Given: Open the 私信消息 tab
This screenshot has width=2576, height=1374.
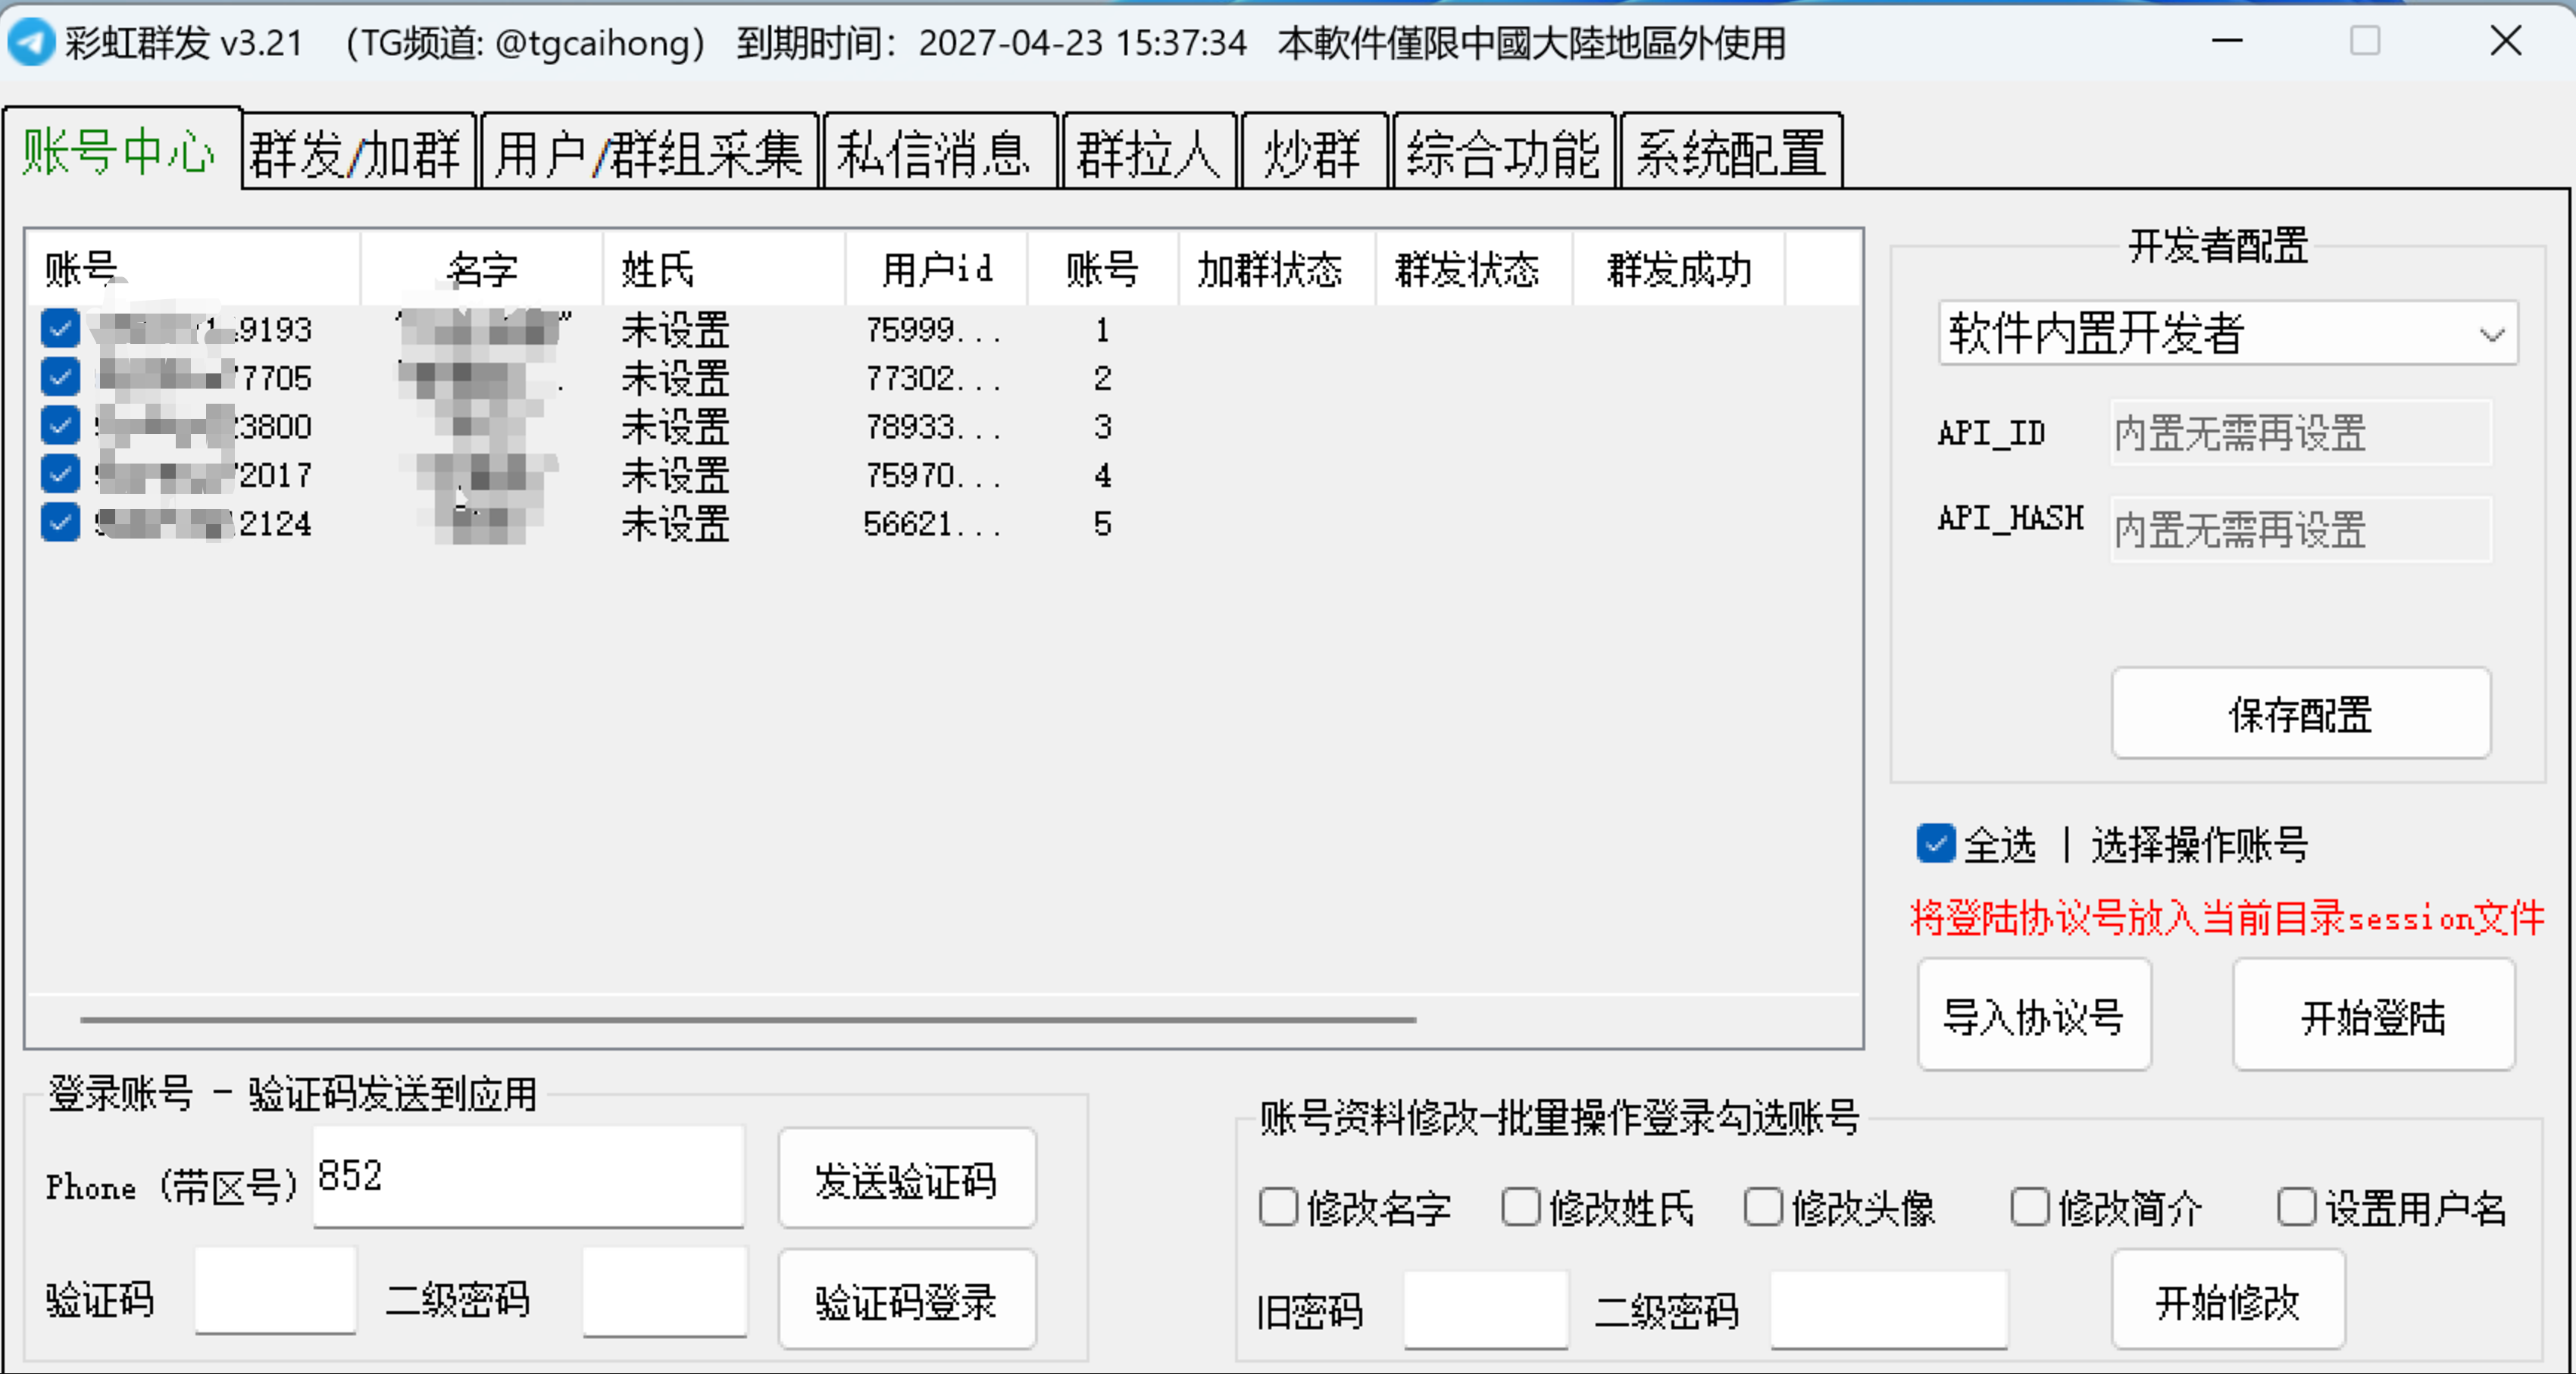Looking at the screenshot, I should coord(934,153).
